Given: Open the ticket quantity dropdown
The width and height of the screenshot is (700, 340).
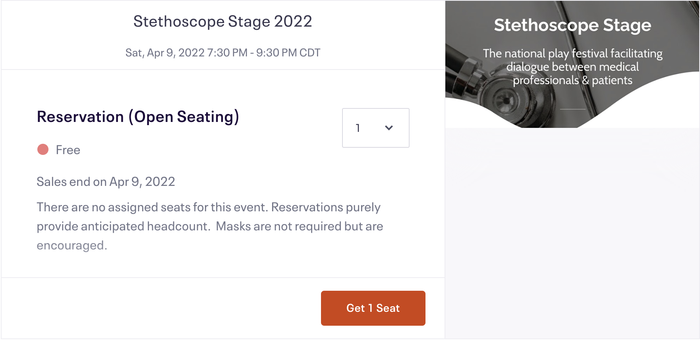Looking at the screenshot, I should tap(375, 128).
